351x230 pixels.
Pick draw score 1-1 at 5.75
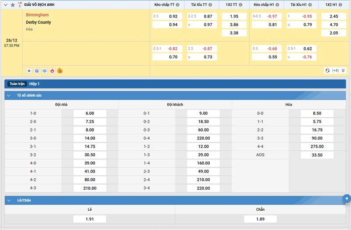[317, 122]
